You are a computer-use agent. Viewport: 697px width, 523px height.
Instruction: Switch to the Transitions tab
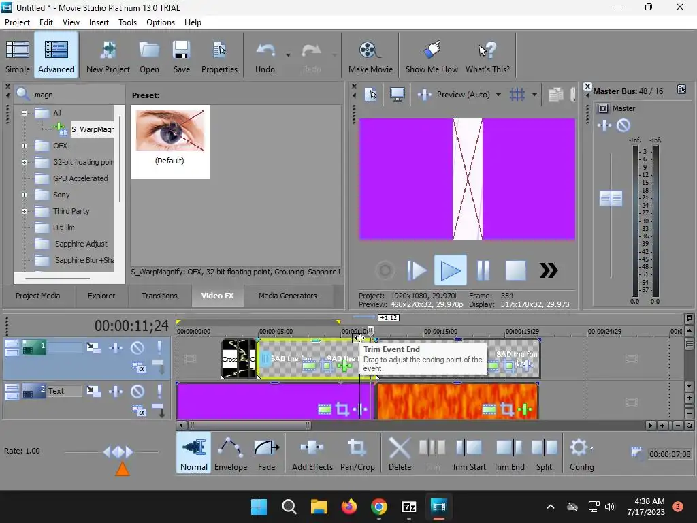[159, 296]
